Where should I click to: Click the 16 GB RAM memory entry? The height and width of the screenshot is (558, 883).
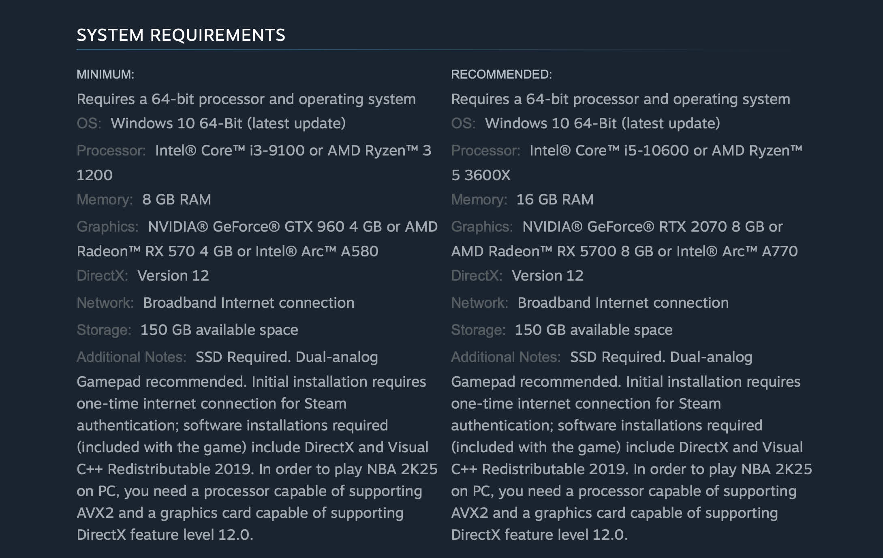coord(555,200)
